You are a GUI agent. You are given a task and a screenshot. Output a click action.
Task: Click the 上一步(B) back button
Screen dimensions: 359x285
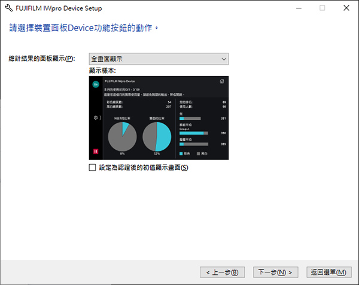pos(223,272)
